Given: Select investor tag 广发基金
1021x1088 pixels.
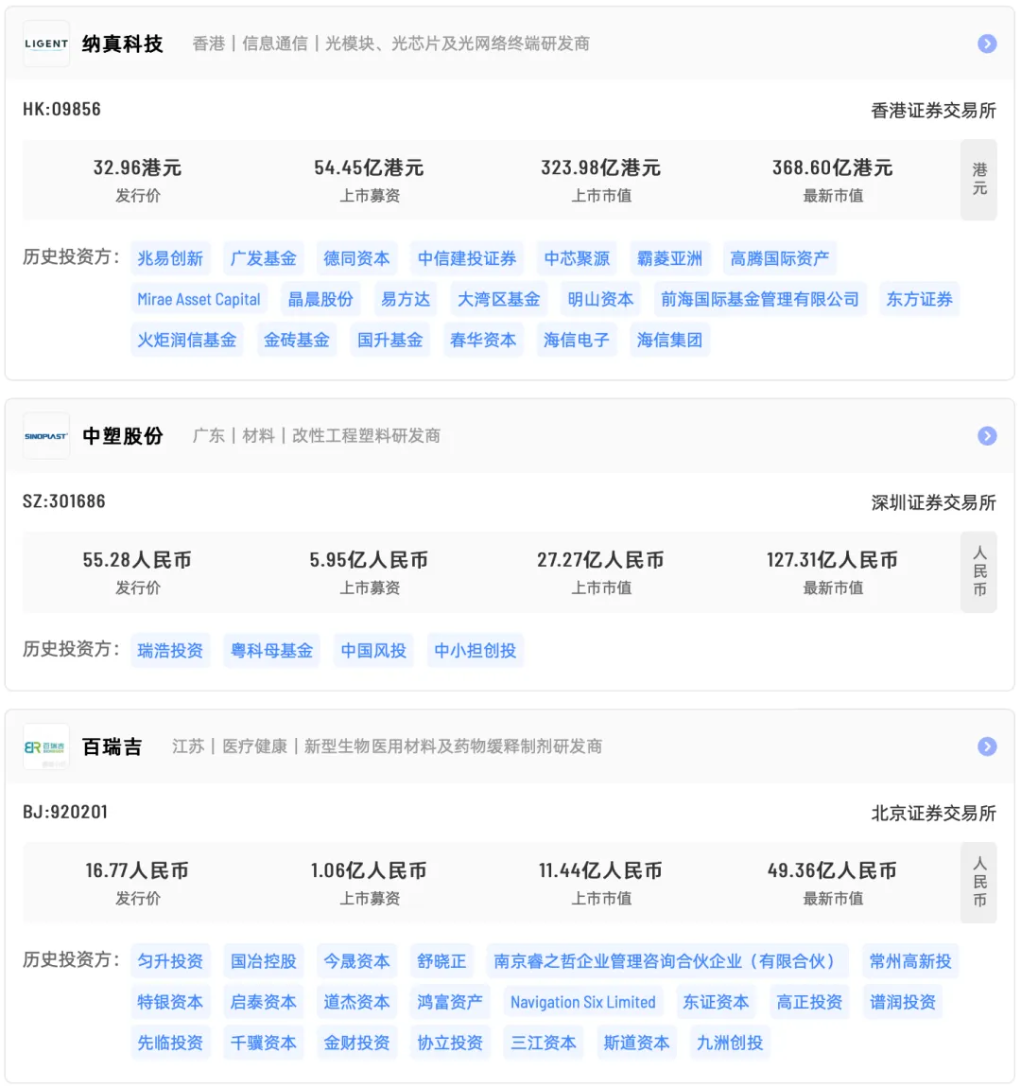Looking at the screenshot, I should pyautogui.click(x=264, y=258).
